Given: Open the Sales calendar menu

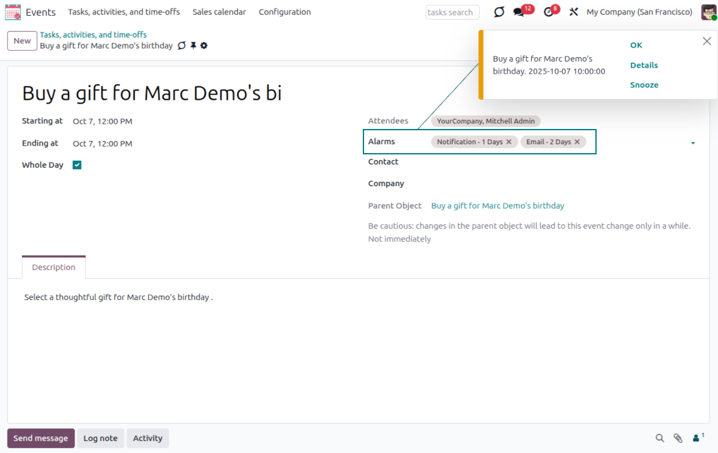Looking at the screenshot, I should [x=219, y=12].
